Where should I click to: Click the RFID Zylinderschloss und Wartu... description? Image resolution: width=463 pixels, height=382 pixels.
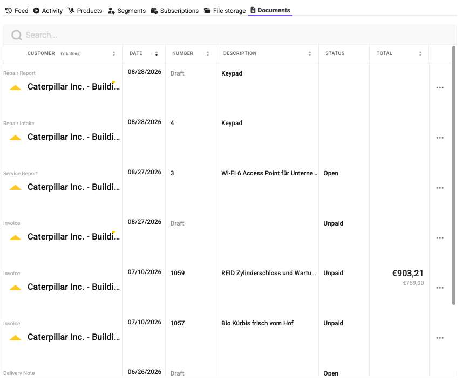[268, 273]
